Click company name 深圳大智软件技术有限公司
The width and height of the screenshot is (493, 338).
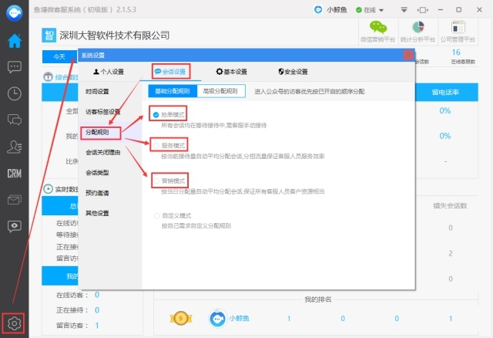tap(115, 35)
